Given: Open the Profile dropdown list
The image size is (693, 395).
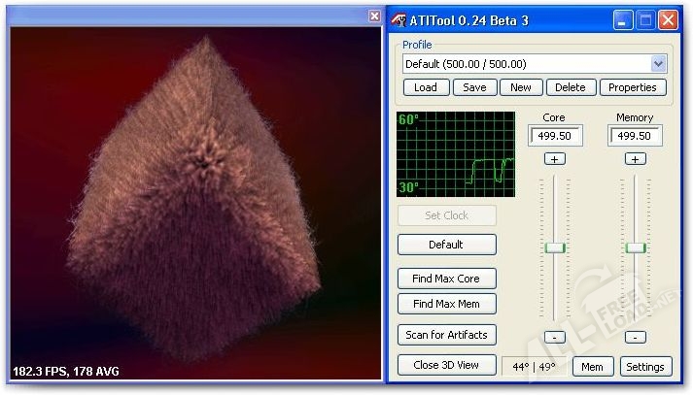Looking at the screenshot, I should click(658, 64).
